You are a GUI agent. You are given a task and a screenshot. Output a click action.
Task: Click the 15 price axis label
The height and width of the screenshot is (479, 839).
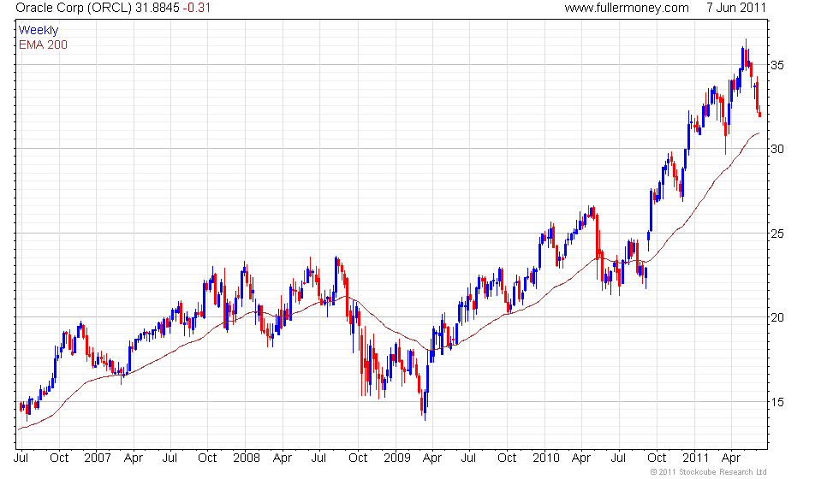[x=777, y=402]
